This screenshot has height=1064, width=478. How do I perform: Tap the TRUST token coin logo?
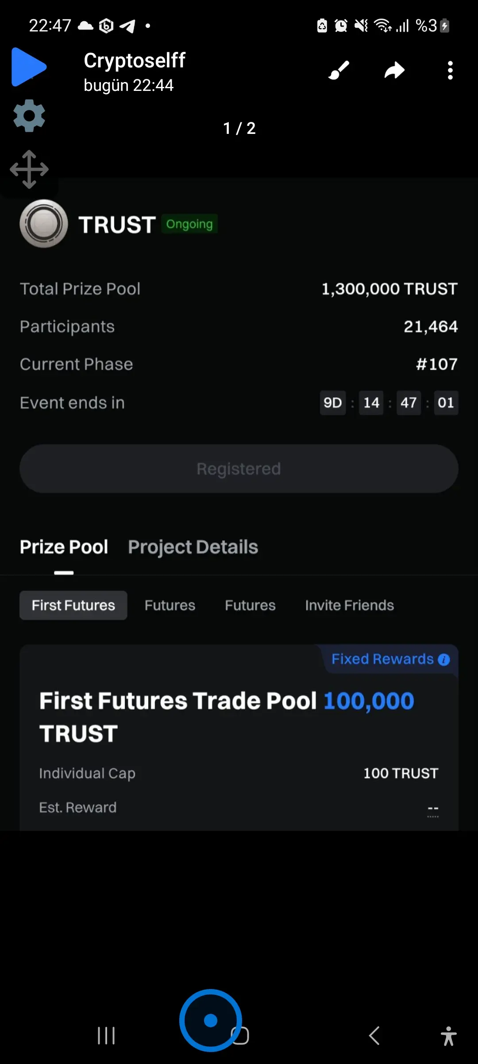(x=44, y=223)
